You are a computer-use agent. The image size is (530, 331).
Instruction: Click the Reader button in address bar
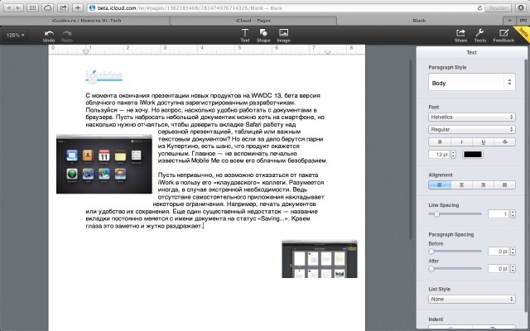tap(498, 7)
